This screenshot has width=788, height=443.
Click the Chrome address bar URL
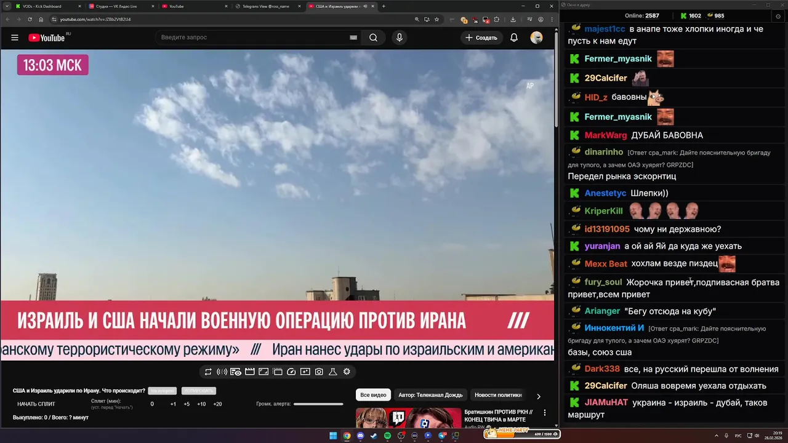pos(95,19)
